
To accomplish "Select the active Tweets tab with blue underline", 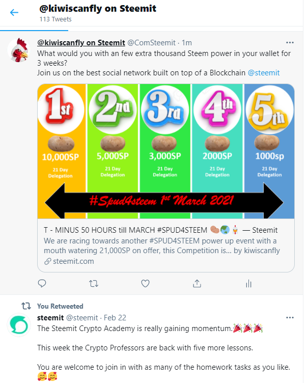I will pos(34,29).
